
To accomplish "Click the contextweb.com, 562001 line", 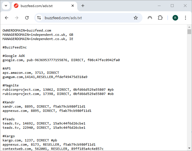I will click(x=53, y=149).
